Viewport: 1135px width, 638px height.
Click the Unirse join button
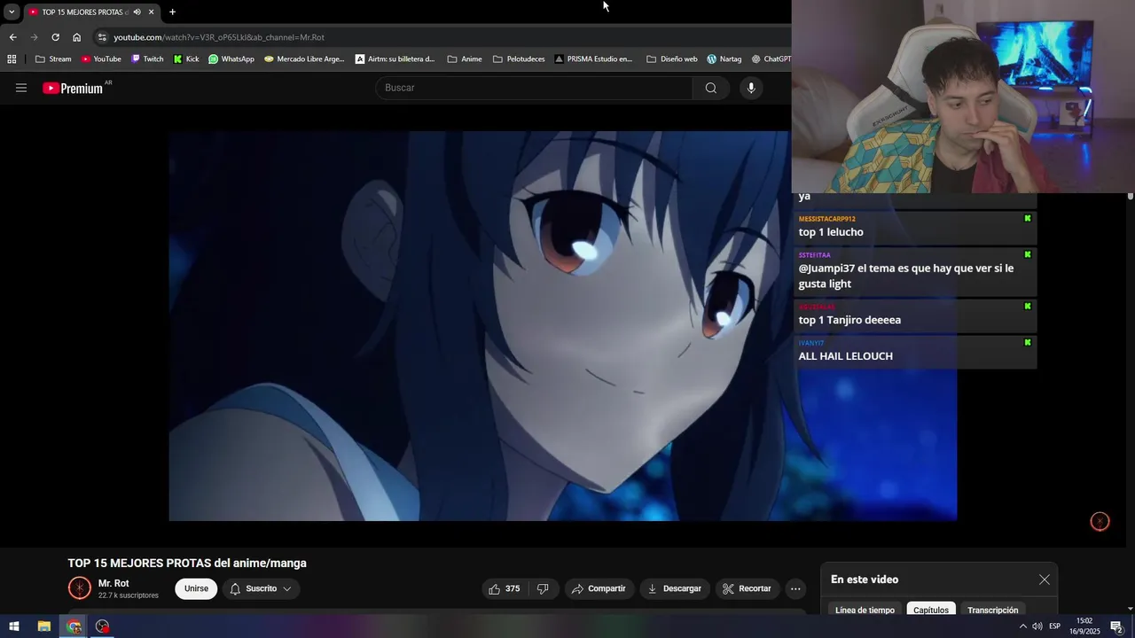pos(196,588)
